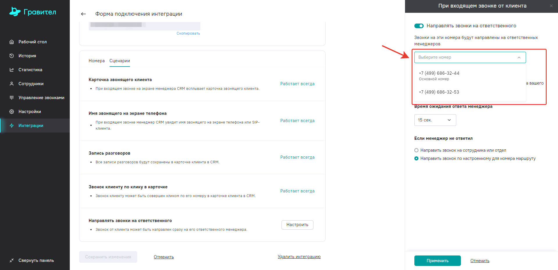Choose number +7 (499) 686-32-53
The image size is (558, 270).
tap(439, 92)
